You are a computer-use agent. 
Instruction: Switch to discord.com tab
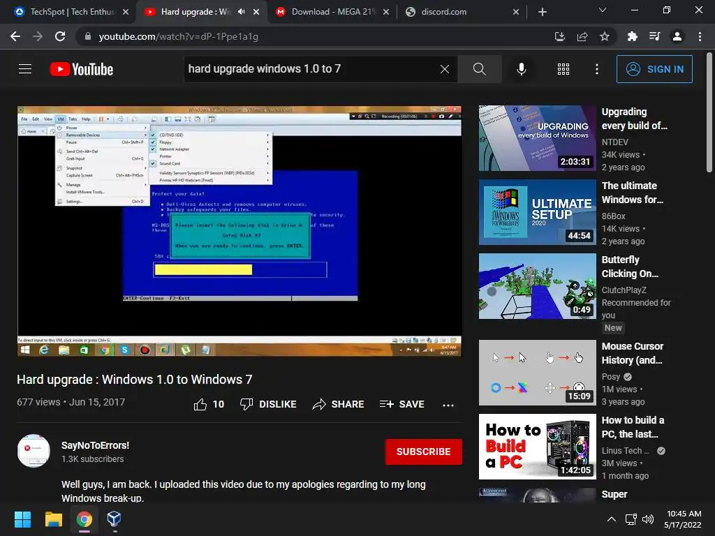(462, 12)
